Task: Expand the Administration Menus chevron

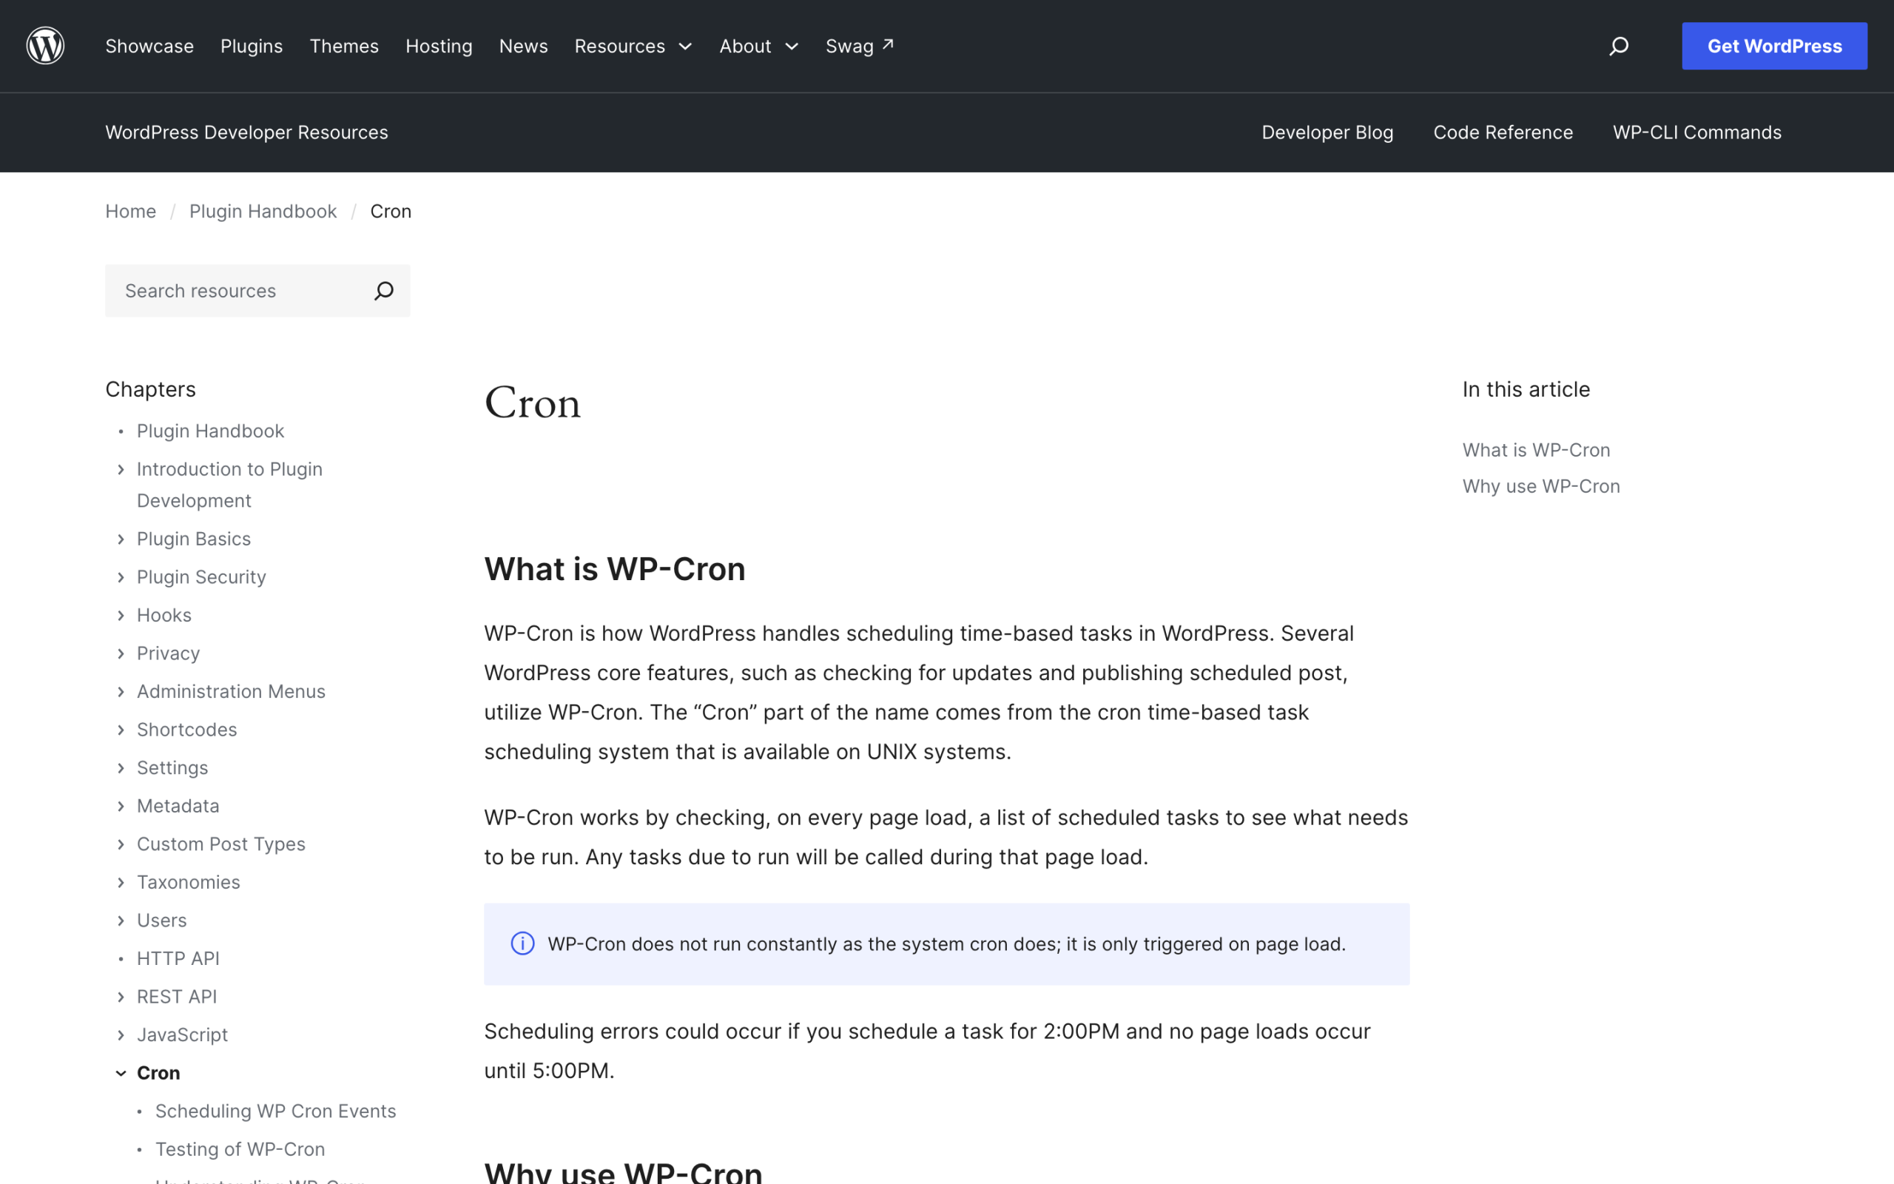Action: pyautogui.click(x=121, y=691)
